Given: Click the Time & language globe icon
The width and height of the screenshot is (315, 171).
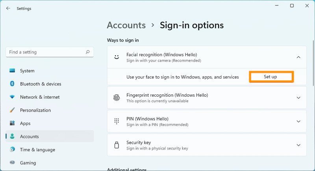Looking at the screenshot, I should point(12,149).
